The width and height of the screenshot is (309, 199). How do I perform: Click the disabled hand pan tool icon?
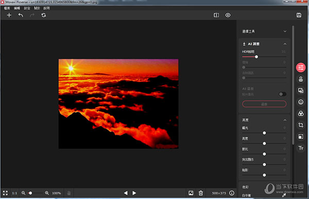69,193
